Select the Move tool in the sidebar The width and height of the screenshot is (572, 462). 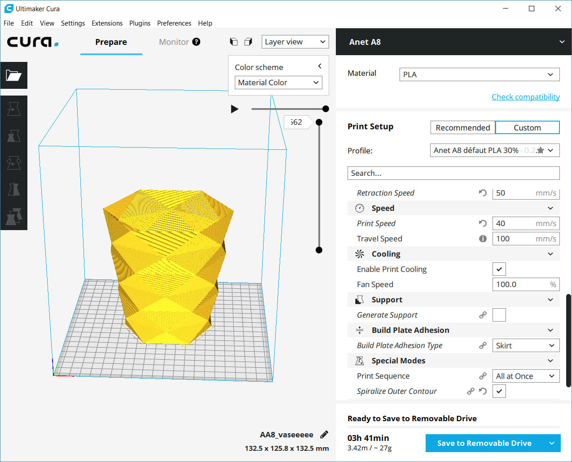[14, 108]
